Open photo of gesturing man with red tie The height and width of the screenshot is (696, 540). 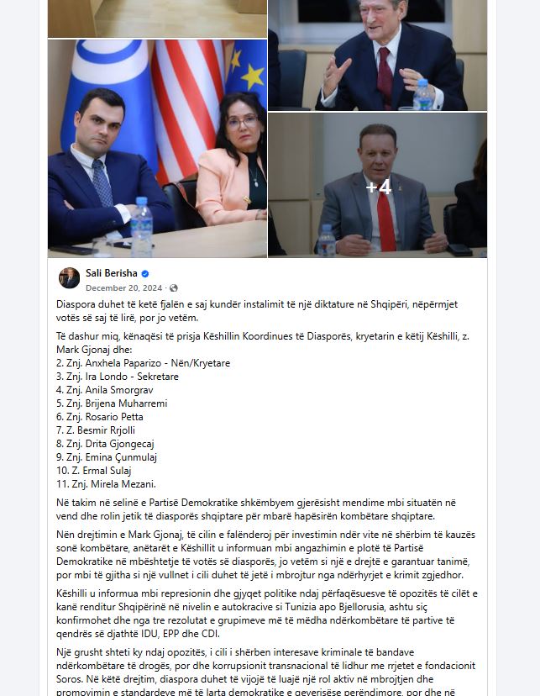[x=378, y=55]
